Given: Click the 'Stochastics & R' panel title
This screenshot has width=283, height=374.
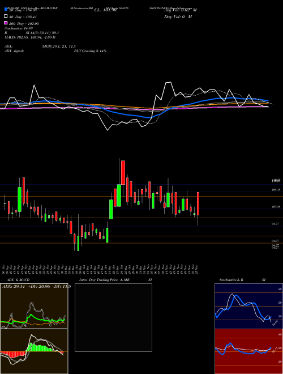Looking at the screenshot, I should click(x=231, y=280).
